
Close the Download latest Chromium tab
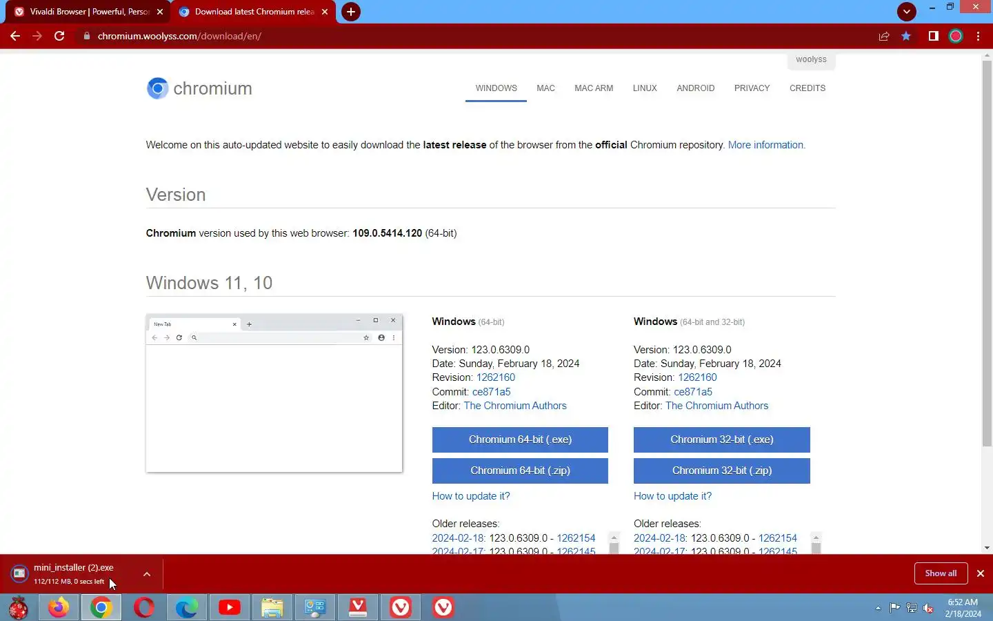point(325,12)
